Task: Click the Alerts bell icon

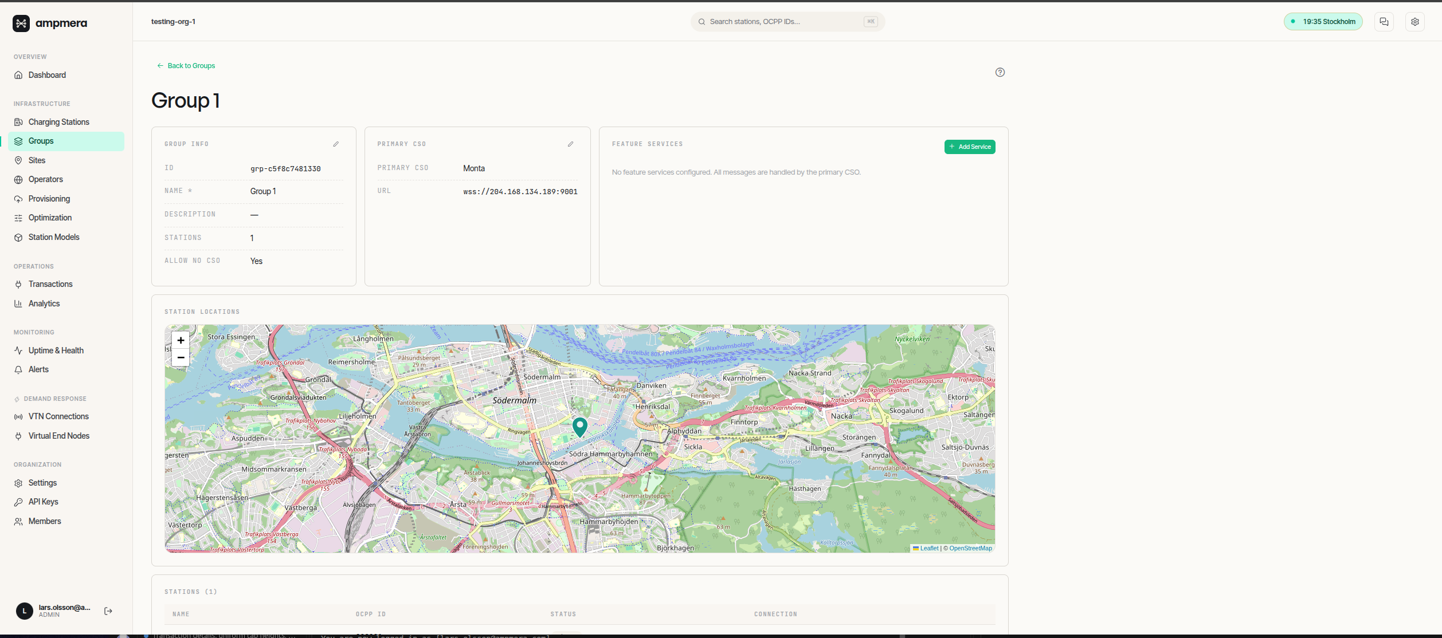Action: 18,370
